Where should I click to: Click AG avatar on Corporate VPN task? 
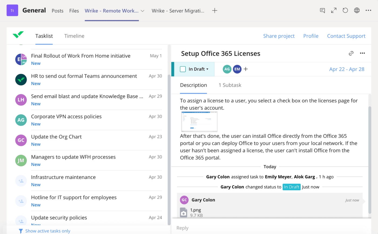tap(21, 120)
